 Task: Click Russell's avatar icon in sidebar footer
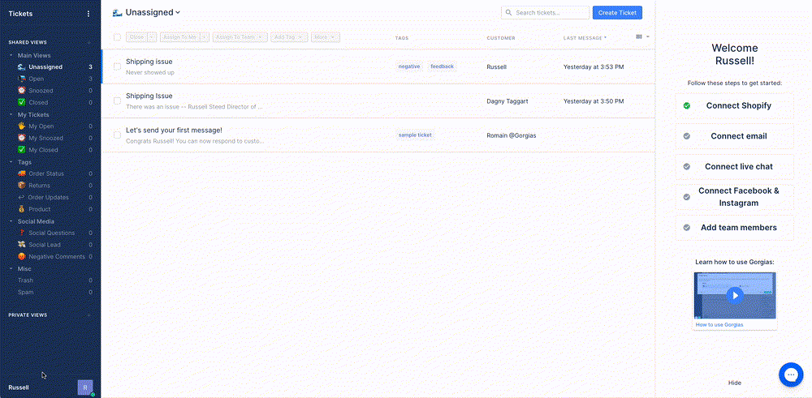tap(85, 387)
